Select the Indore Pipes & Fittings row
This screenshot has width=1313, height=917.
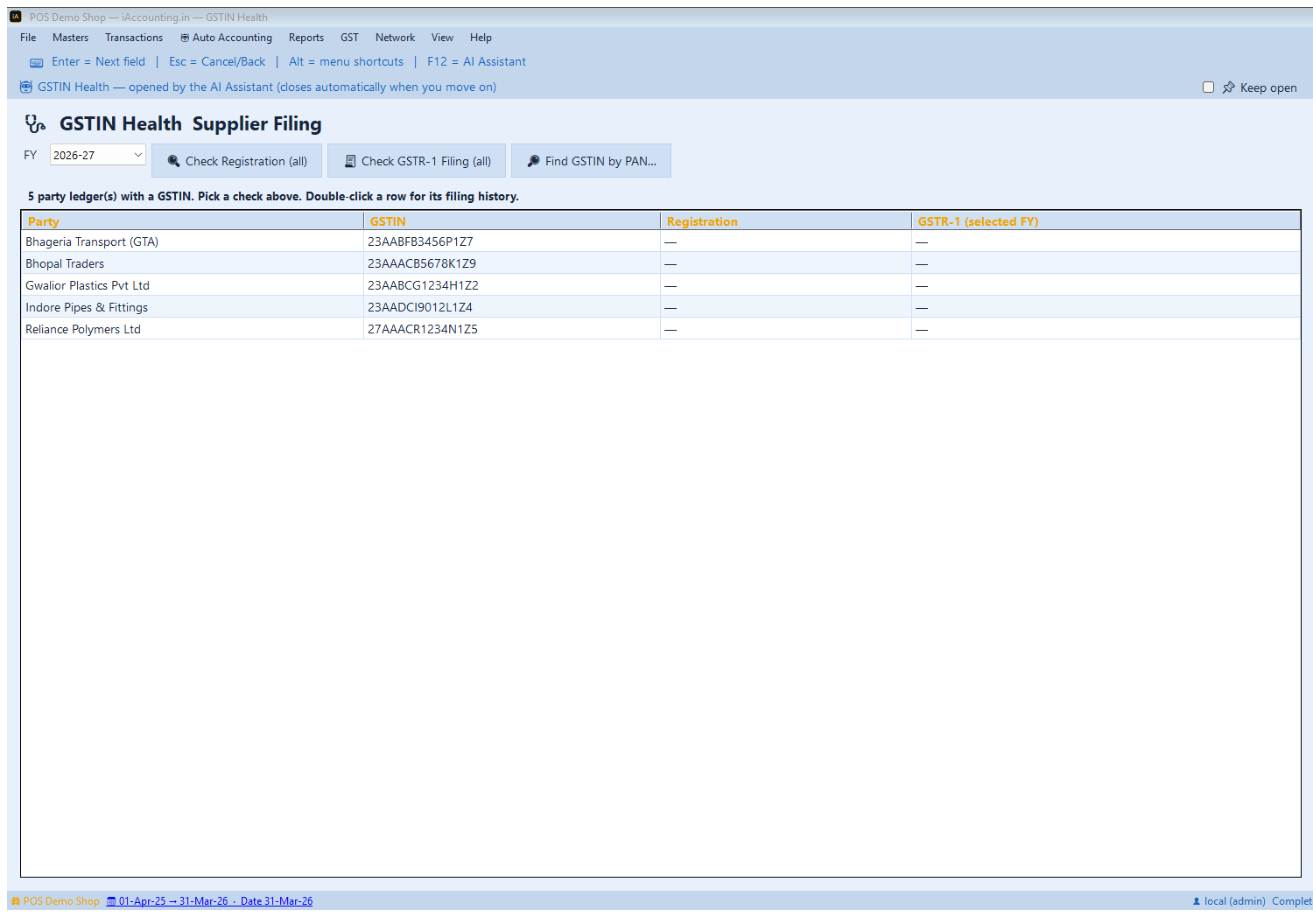point(661,307)
